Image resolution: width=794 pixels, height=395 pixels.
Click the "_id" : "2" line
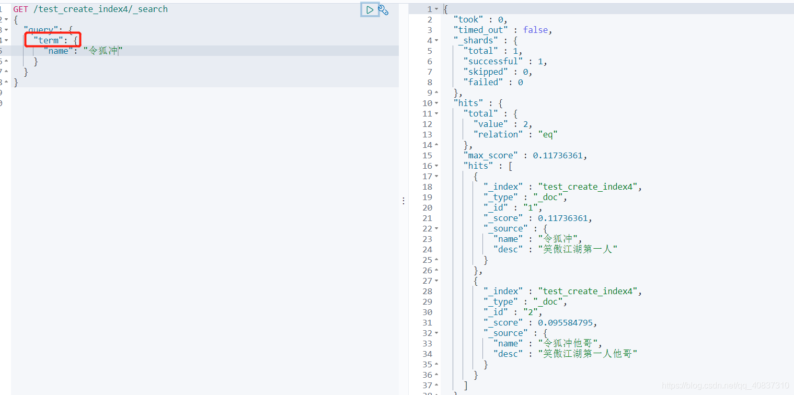513,312
